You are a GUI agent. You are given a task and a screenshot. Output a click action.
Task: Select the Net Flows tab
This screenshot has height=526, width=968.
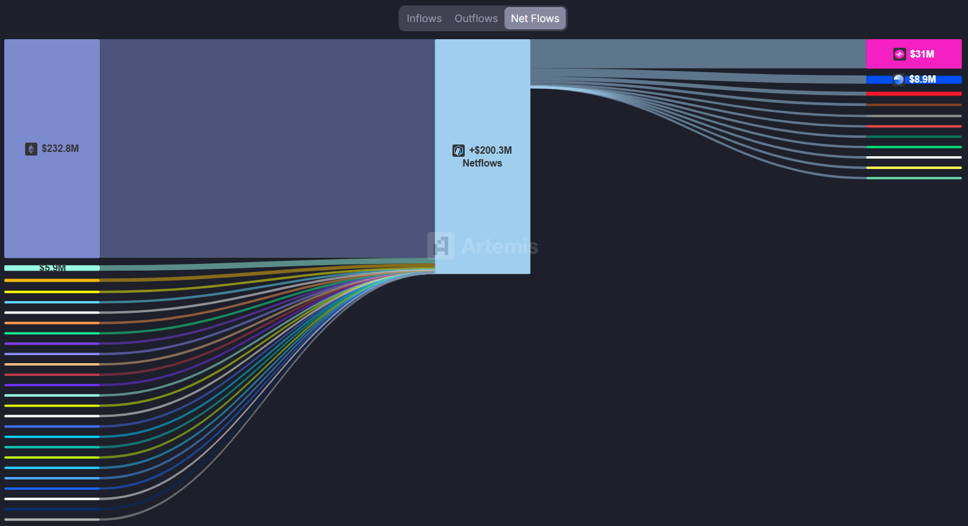click(535, 18)
